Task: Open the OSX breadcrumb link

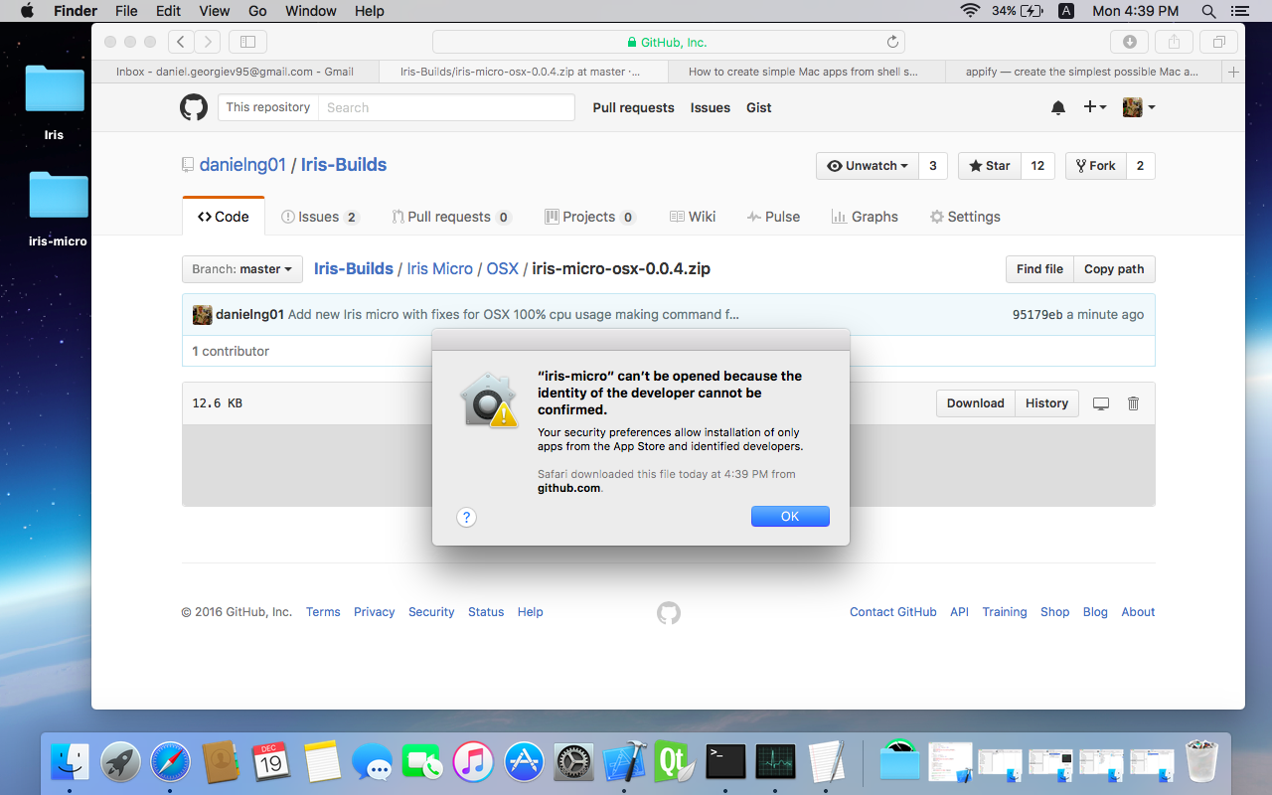Action: 503,268
